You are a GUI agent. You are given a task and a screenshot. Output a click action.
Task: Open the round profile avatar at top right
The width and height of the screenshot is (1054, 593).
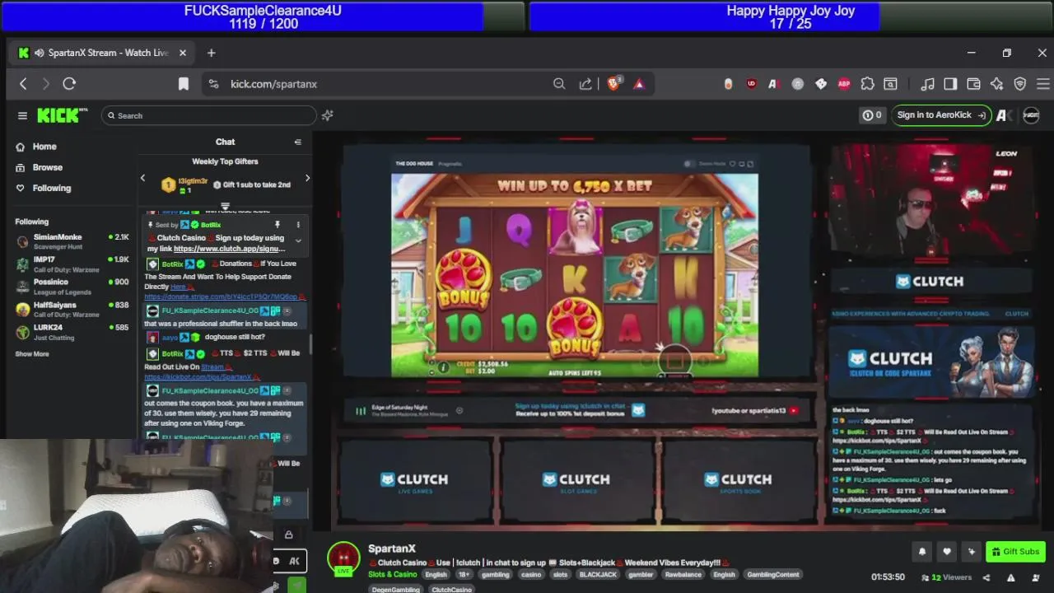tap(1031, 115)
